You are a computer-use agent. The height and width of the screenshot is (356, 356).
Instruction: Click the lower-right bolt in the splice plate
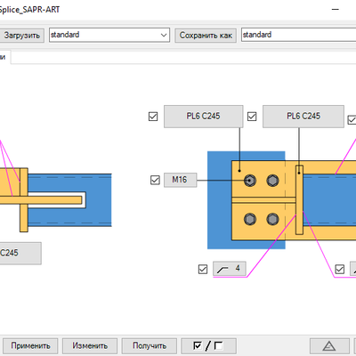(x=272, y=219)
